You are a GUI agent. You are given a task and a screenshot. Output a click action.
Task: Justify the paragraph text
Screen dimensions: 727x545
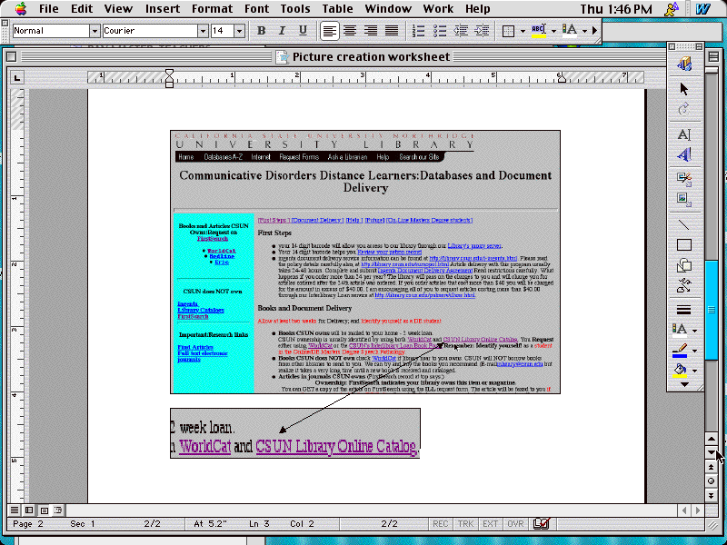[x=392, y=31]
